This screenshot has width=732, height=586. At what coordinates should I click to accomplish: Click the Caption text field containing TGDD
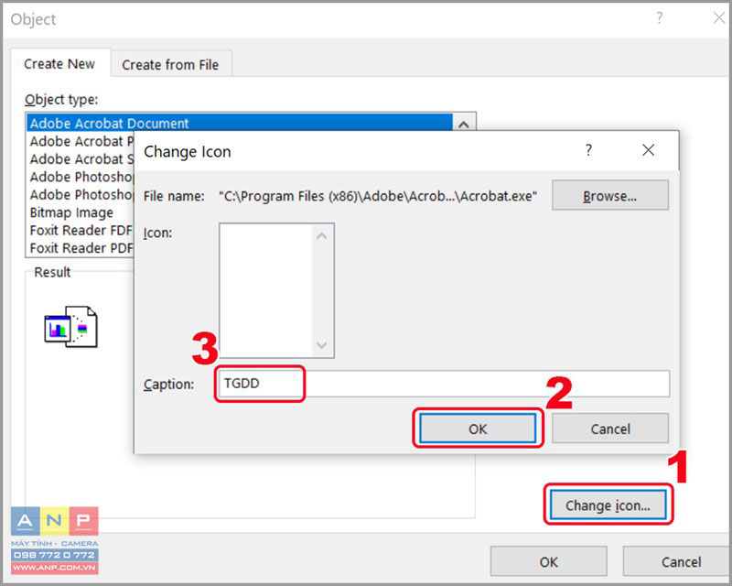(444, 384)
